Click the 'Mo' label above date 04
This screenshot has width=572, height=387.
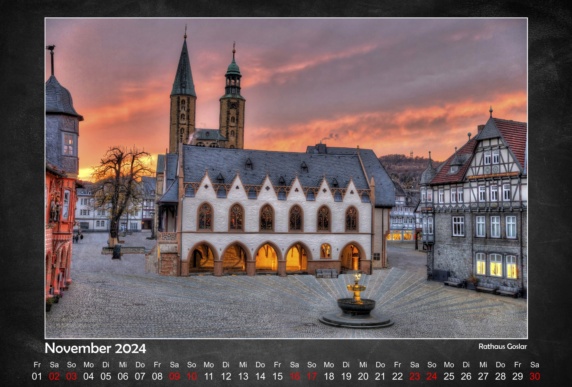[88, 365]
